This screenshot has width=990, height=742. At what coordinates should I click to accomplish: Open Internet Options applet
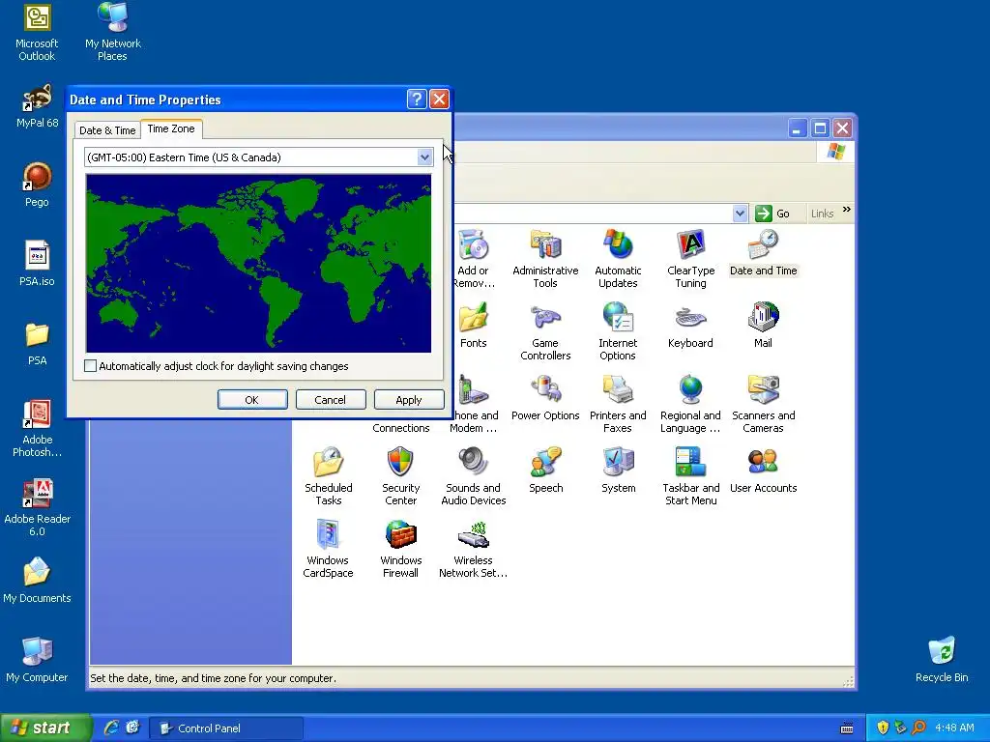pos(618,331)
